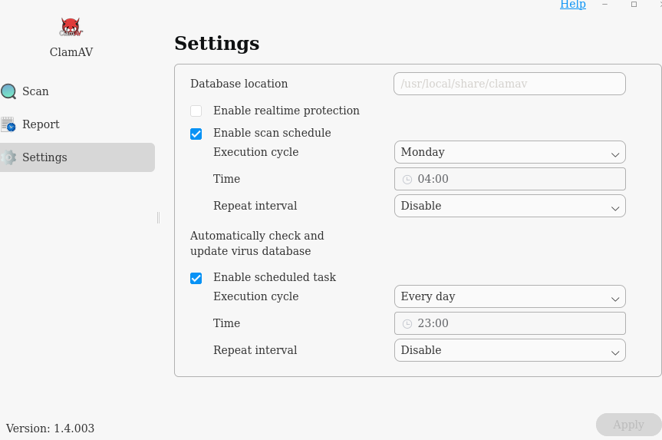Image resolution: width=662 pixels, height=440 pixels.
Task: Enable realtime protection checkbox
Action: click(x=196, y=111)
